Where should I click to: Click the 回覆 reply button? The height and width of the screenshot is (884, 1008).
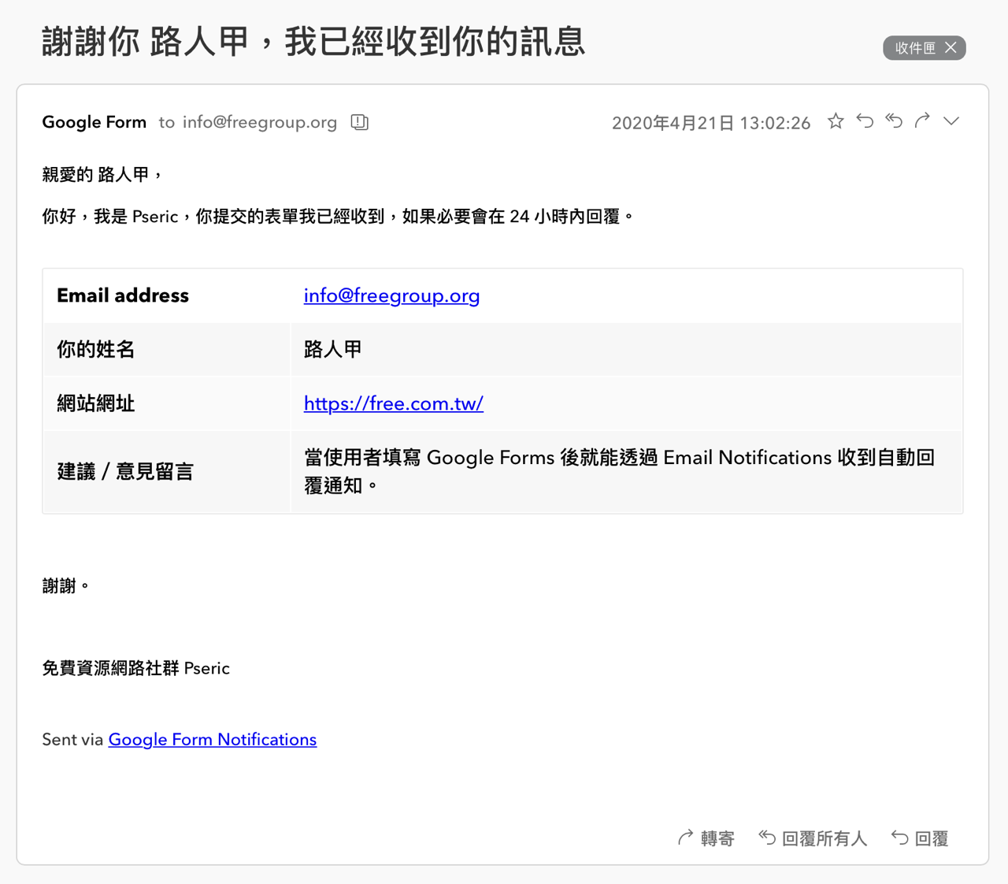[x=920, y=838]
